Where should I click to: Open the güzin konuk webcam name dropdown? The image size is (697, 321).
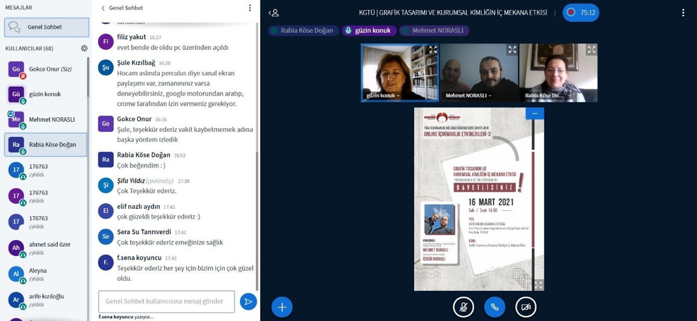click(x=383, y=96)
